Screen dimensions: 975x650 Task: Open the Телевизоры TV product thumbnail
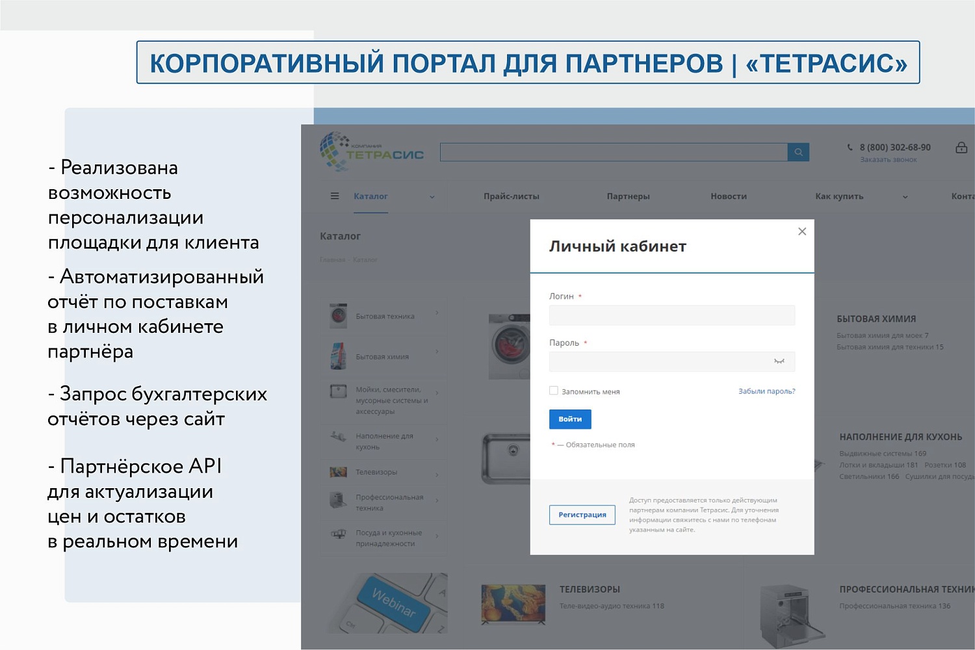[x=513, y=605]
